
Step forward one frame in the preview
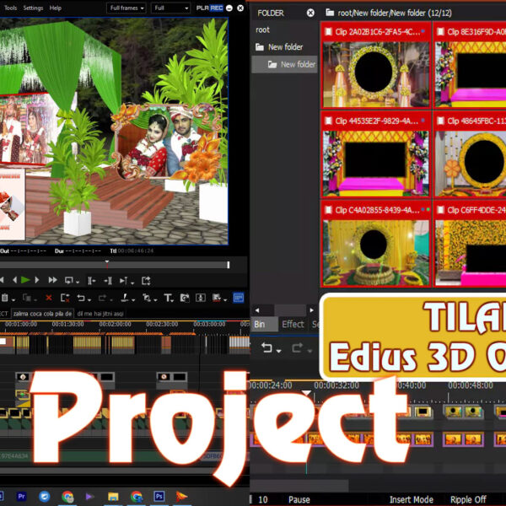click(x=37, y=280)
